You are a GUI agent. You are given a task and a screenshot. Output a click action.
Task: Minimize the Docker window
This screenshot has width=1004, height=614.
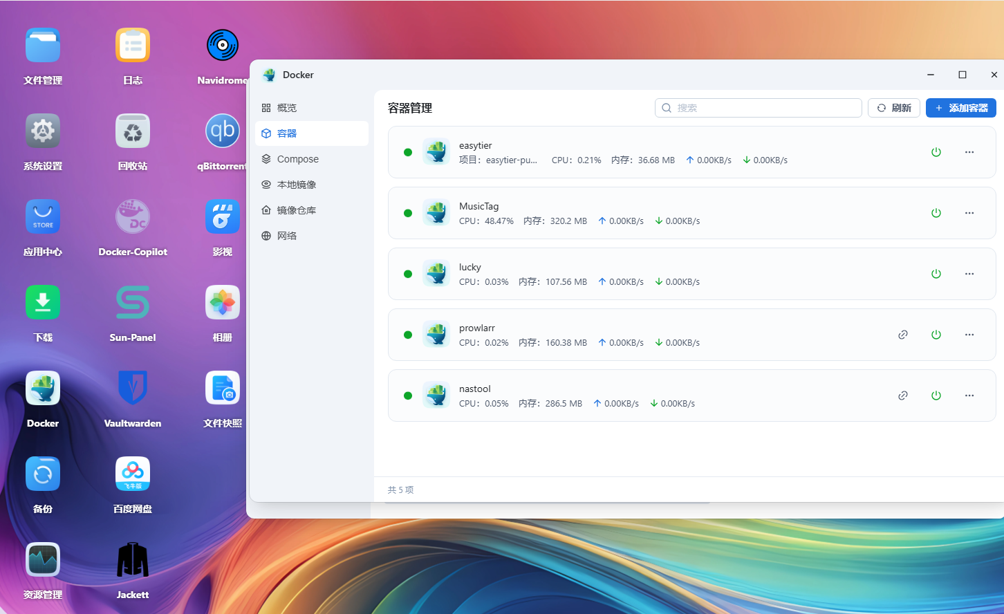point(931,75)
